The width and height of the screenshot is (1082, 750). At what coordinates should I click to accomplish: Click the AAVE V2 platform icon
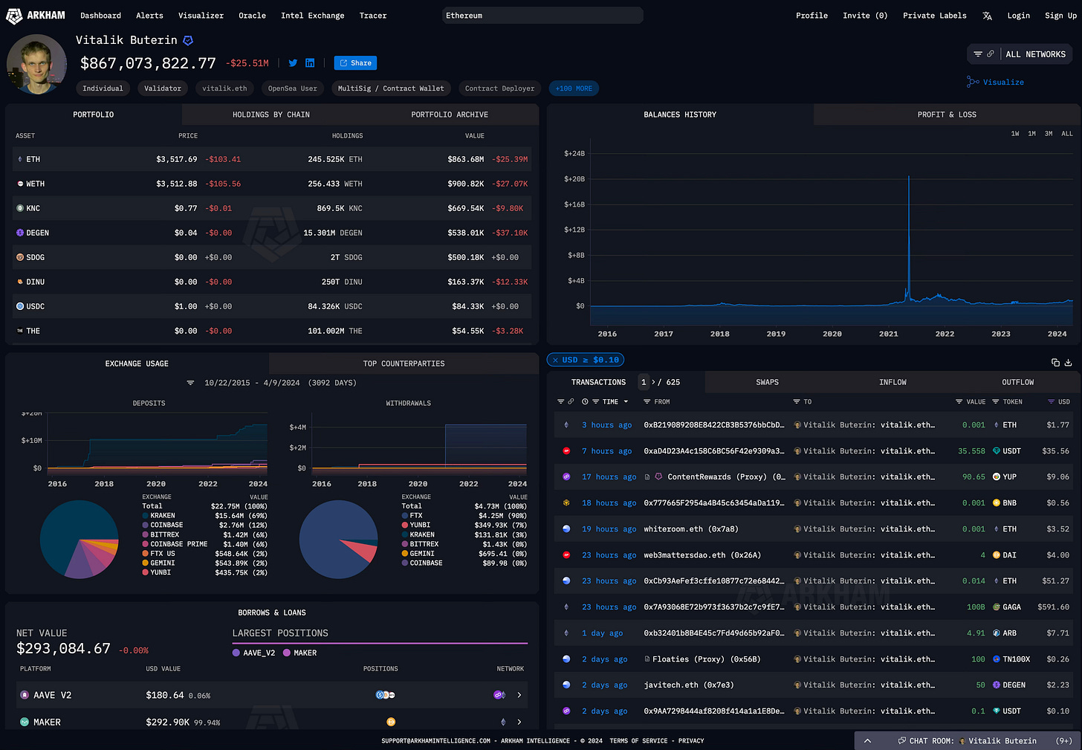point(24,695)
